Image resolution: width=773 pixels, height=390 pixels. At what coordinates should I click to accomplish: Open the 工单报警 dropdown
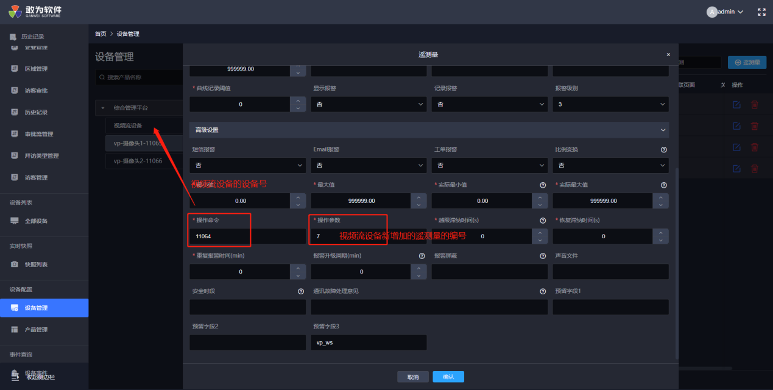[x=490, y=165]
